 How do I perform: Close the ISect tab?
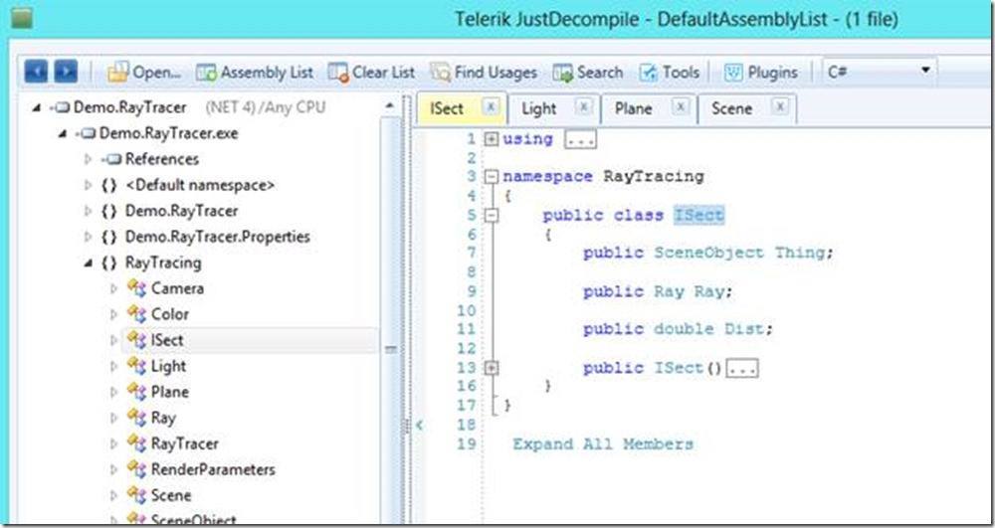491,106
